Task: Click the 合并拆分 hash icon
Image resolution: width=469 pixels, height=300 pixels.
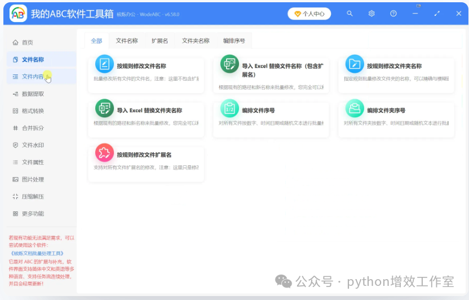Action: (x=15, y=128)
